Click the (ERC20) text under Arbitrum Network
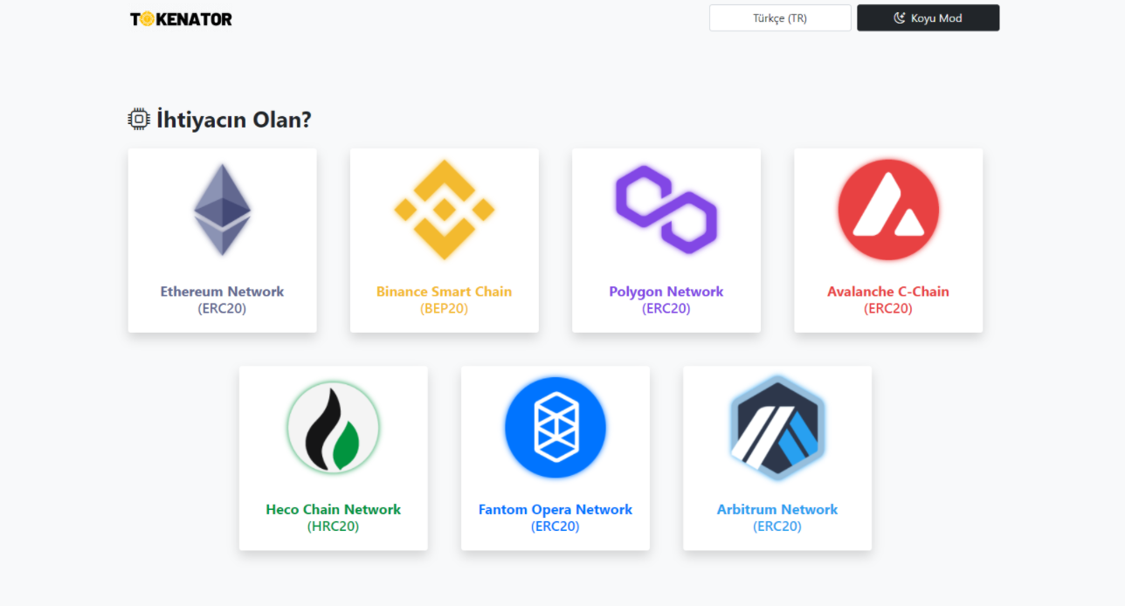This screenshot has width=1125, height=606. 777,527
